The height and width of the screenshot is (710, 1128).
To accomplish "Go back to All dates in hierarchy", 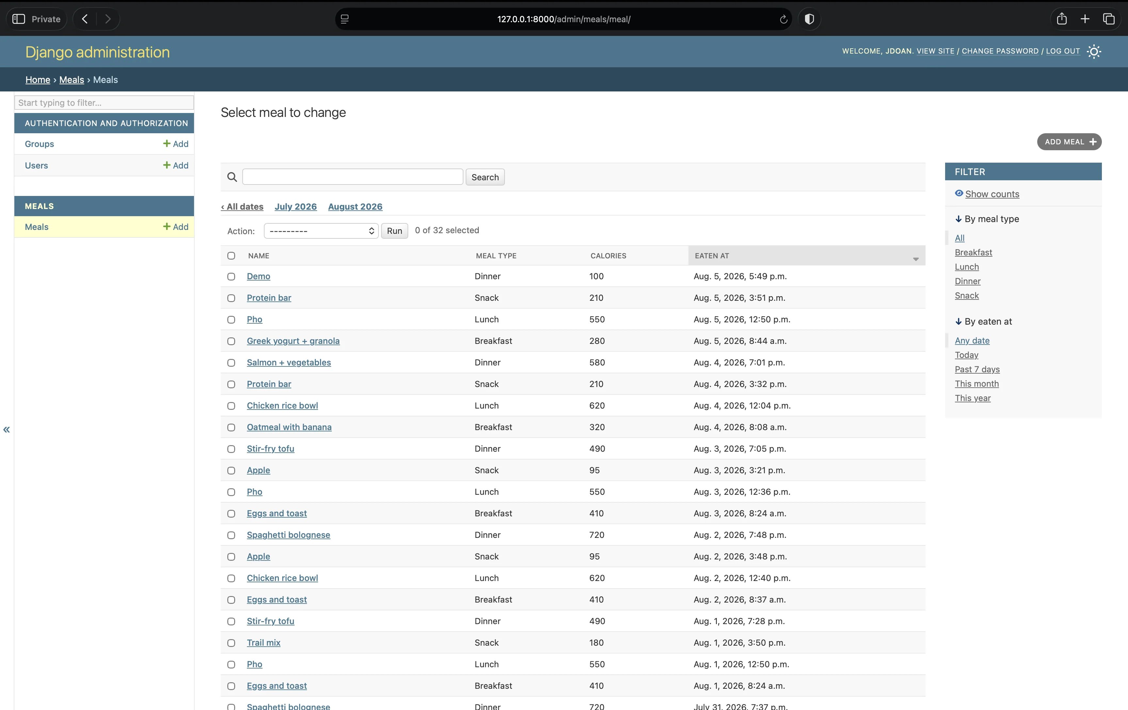I will click(x=242, y=206).
